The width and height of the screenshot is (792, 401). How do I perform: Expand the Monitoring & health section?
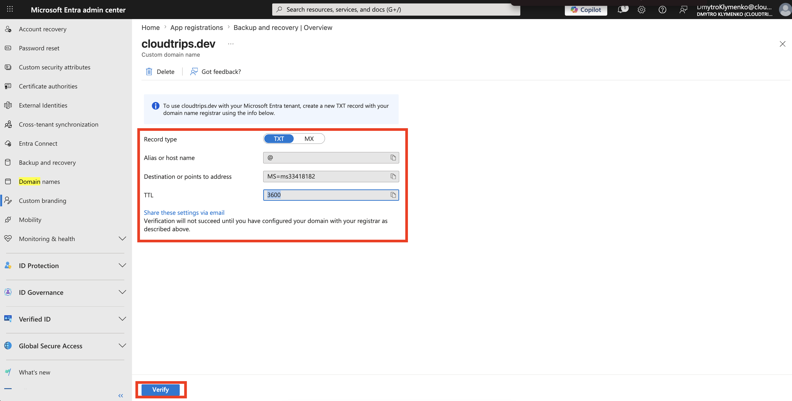click(x=122, y=238)
